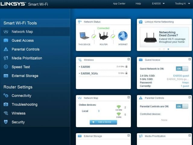The height and width of the screenshot is (145, 193).
Task: Click the Parental Controls warning sidebar icon
Action: (6, 49)
